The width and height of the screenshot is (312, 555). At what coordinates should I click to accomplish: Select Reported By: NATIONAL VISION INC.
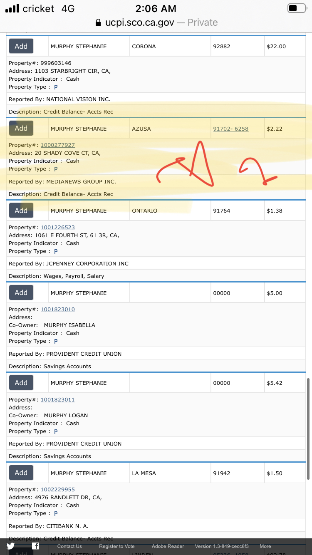59,99
